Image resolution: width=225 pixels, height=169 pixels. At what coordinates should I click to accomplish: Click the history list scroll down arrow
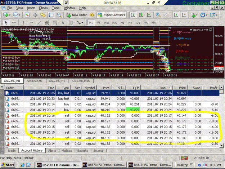[x=222, y=146]
